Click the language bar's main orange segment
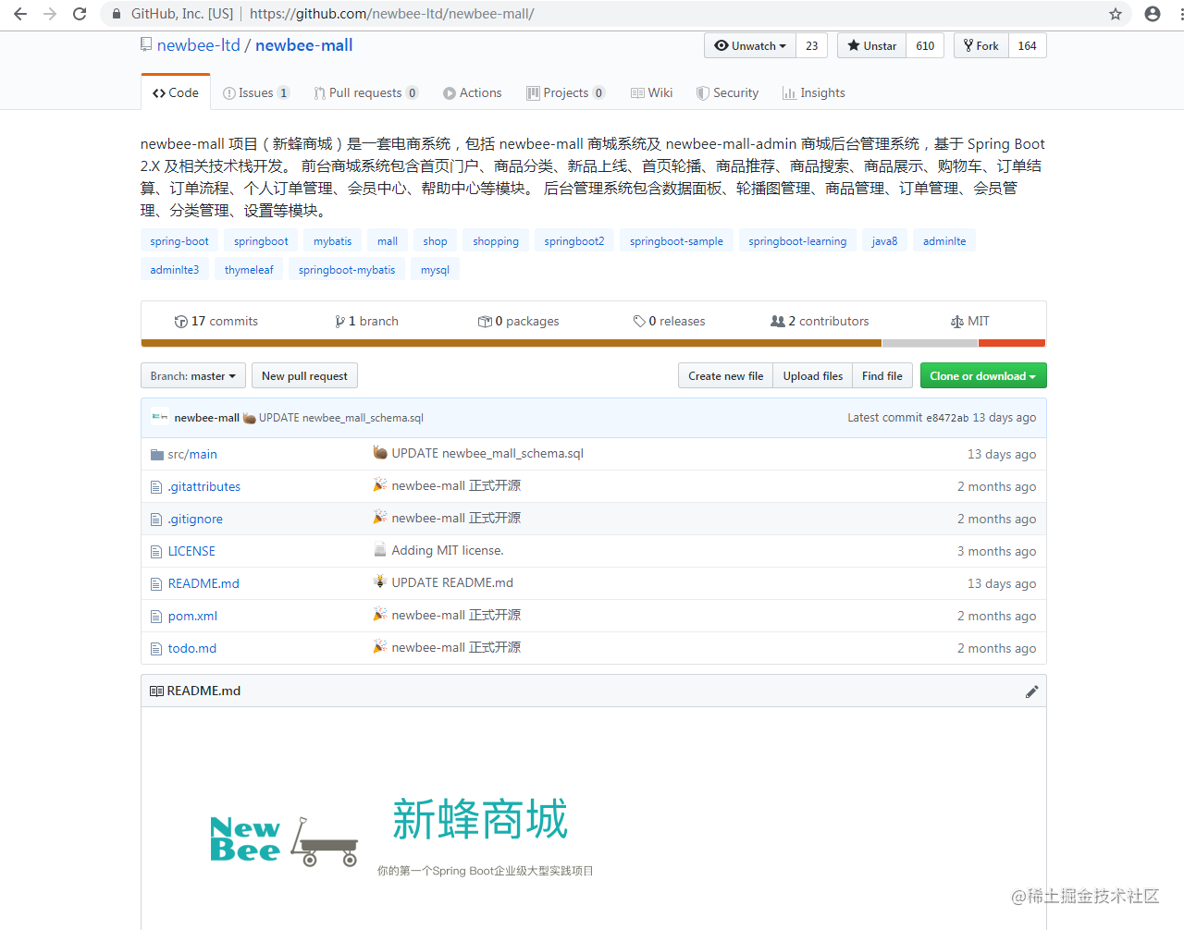This screenshot has width=1184, height=930. click(512, 343)
